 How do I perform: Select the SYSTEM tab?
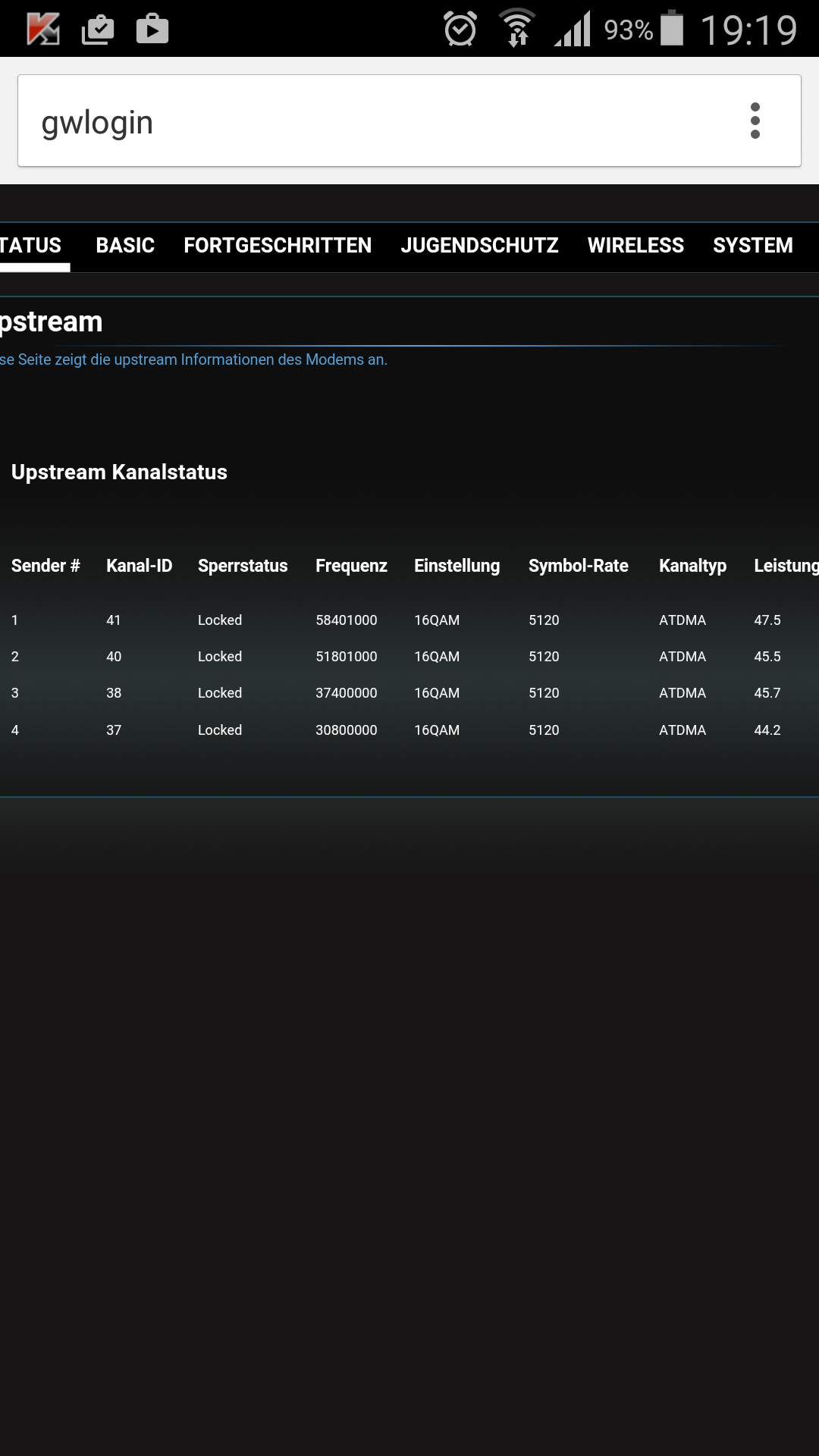pyautogui.click(x=752, y=246)
